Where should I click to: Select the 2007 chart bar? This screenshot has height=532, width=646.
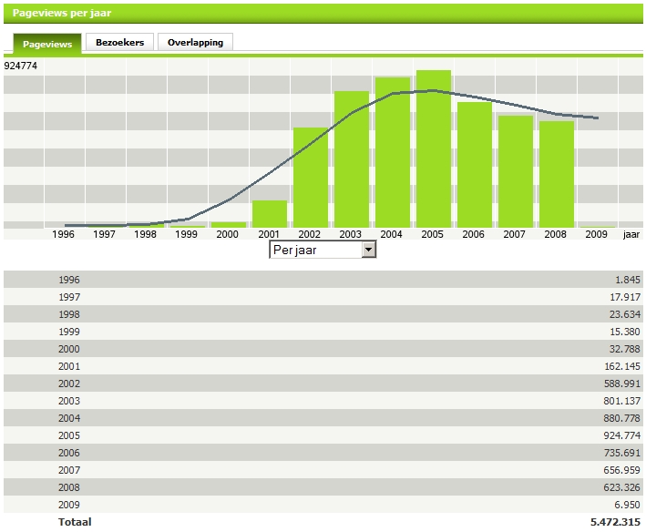tap(516, 171)
